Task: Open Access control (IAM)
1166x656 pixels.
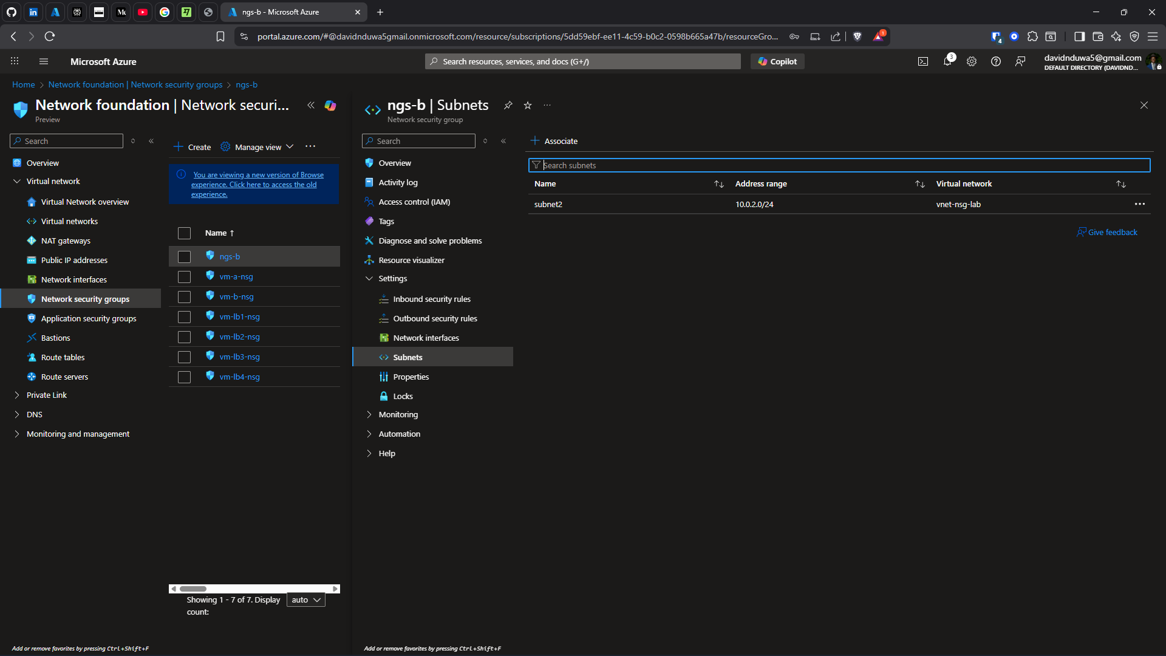Action: pyautogui.click(x=414, y=202)
